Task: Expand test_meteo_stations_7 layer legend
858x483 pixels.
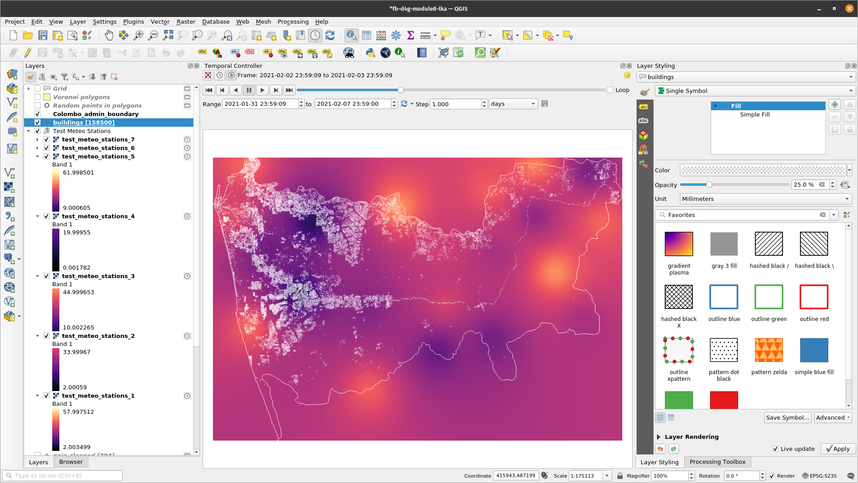Action: 37,139
